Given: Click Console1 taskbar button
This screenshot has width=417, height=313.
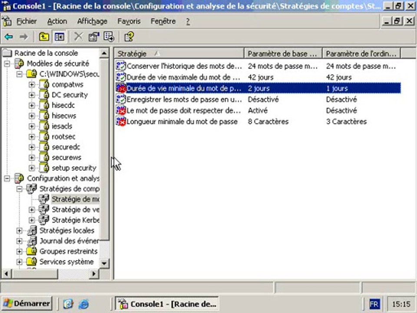Looking at the screenshot, I should coord(167,304).
